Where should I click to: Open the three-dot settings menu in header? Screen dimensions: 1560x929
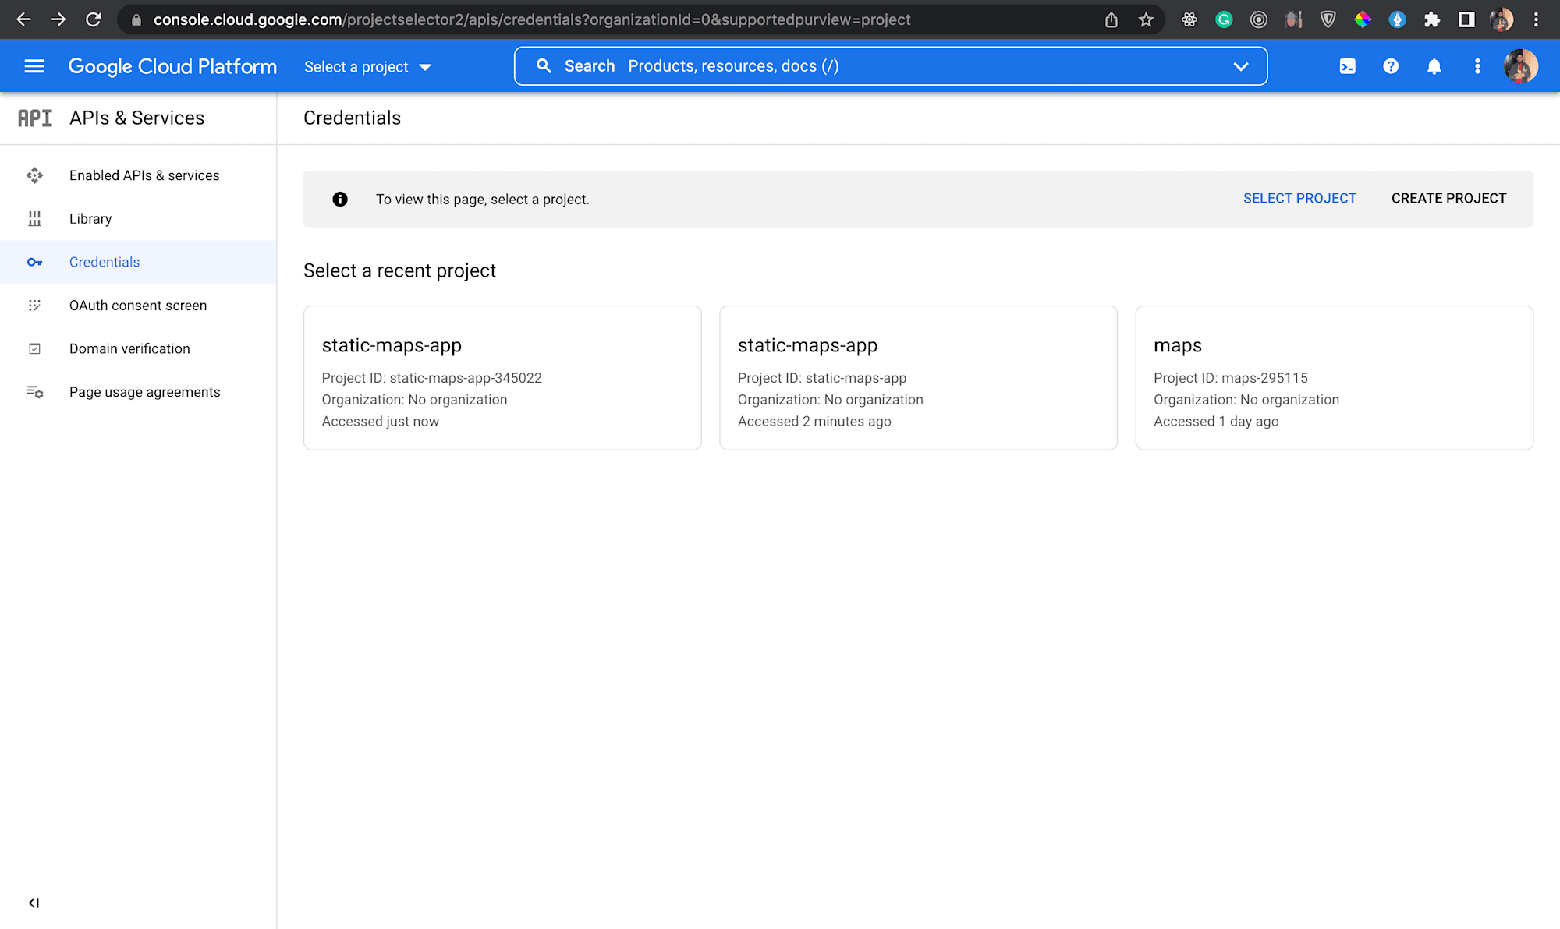[1477, 66]
